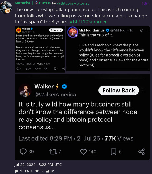Open the three-dot menu beside Follow Back
The width and height of the screenshot is (152, 174).
(143, 90)
